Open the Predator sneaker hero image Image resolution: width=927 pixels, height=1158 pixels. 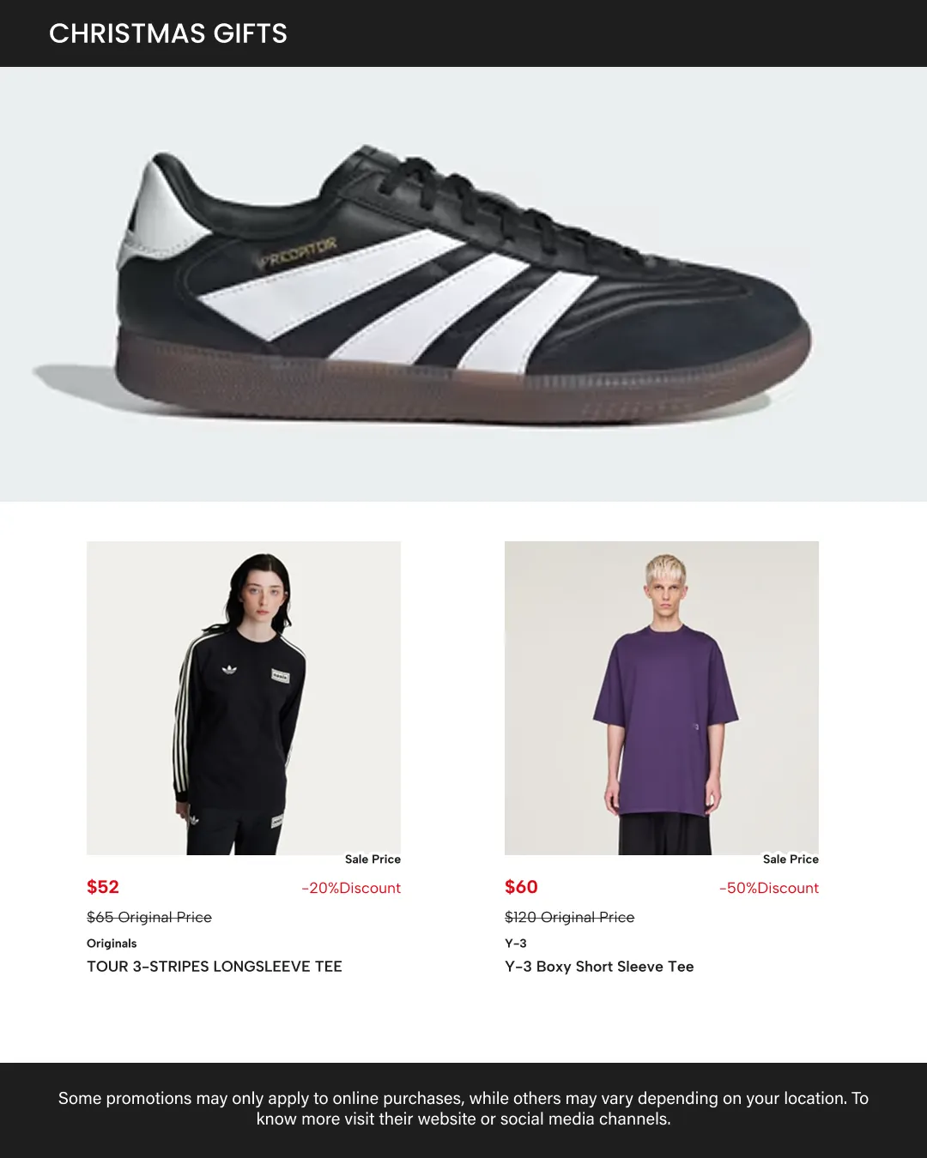pos(463,284)
